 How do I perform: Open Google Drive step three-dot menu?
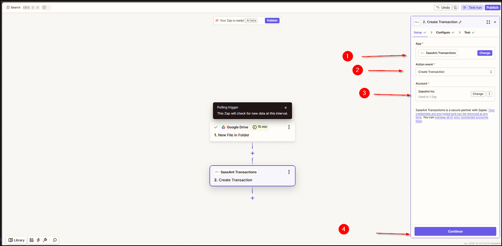point(289,127)
